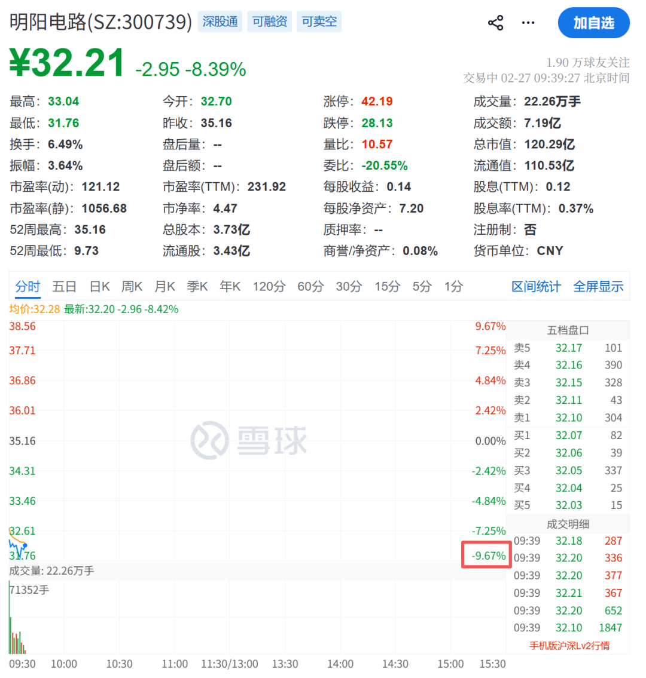Switch to the 日K chart tab
This screenshot has width=646, height=678.
[x=99, y=287]
